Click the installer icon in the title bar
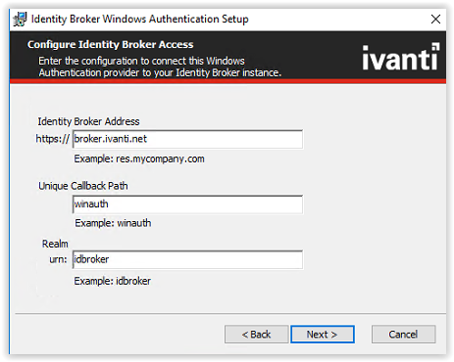The width and height of the screenshot is (454, 362). point(20,20)
